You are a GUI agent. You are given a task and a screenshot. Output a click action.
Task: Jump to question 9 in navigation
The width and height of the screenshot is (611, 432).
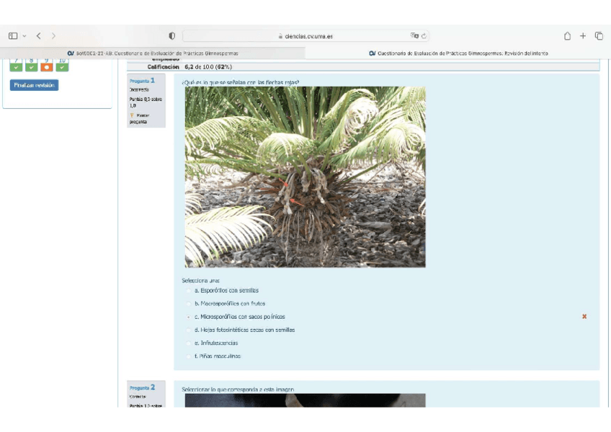click(x=47, y=66)
